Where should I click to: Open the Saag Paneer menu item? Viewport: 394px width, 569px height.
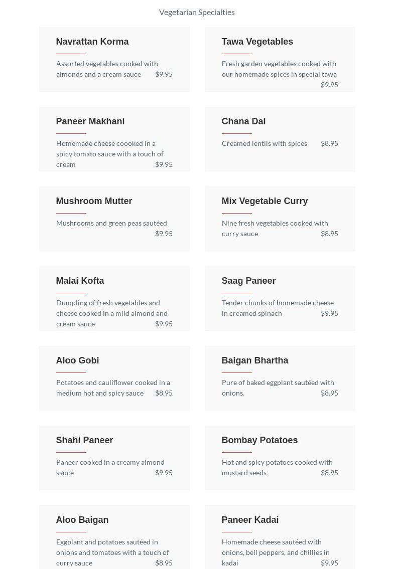pos(248,281)
